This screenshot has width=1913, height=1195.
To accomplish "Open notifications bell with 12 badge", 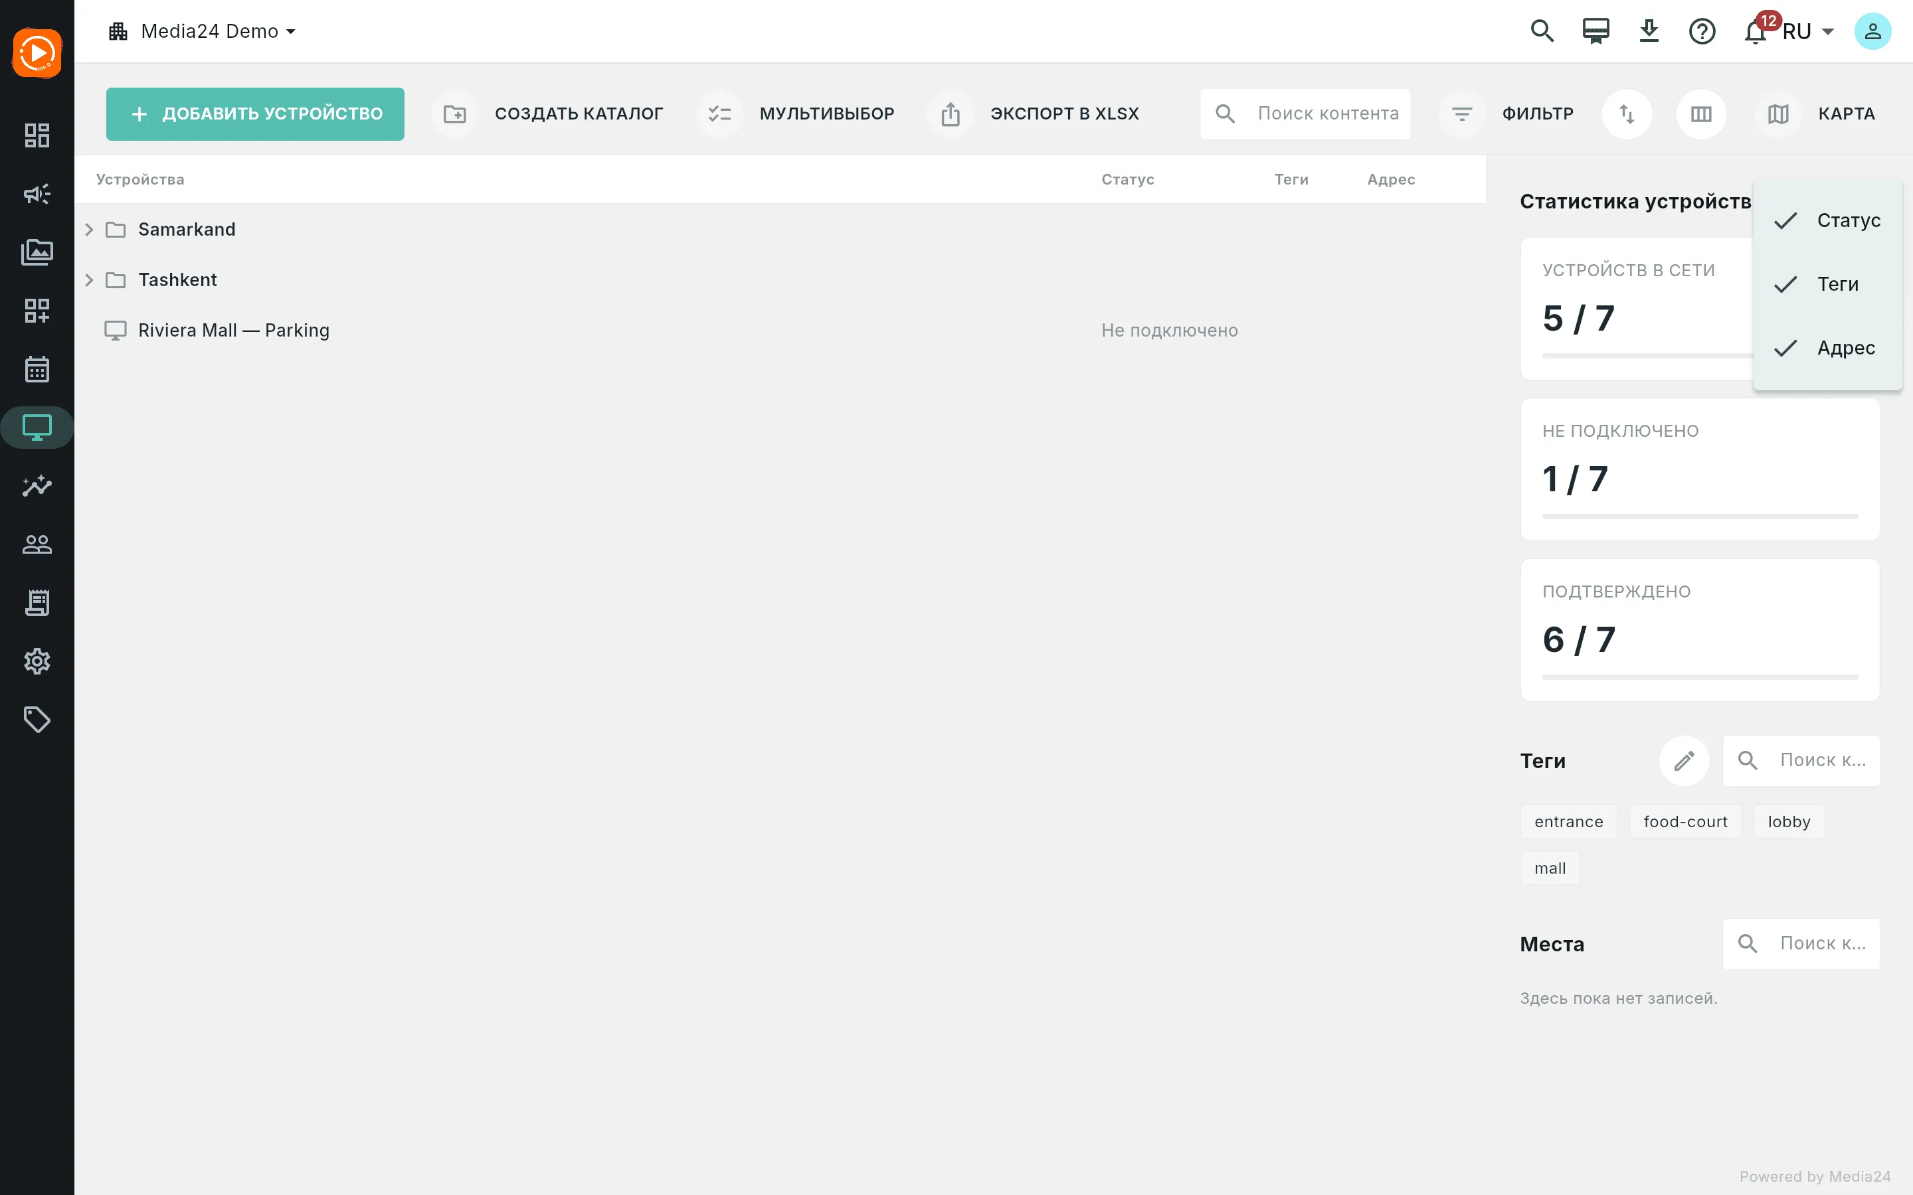I will click(1756, 32).
